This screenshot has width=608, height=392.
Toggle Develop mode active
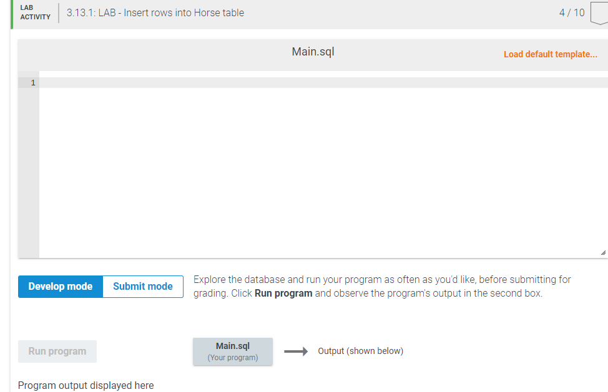(60, 286)
